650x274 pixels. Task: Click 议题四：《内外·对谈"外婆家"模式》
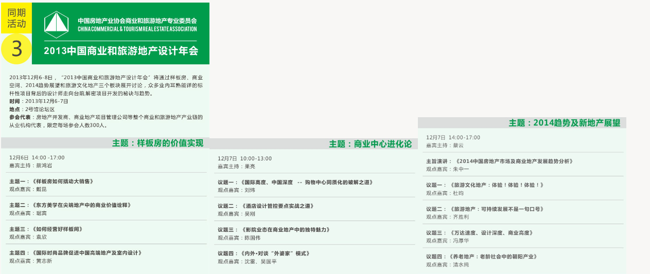pos(264,253)
